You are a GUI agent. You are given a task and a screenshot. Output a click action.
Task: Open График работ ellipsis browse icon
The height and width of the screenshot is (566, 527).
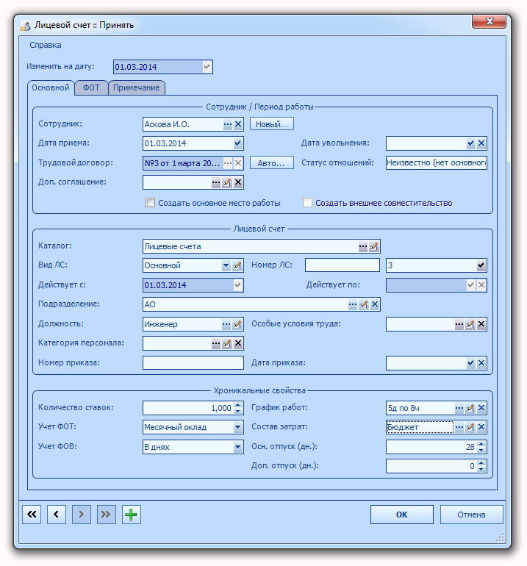(459, 408)
